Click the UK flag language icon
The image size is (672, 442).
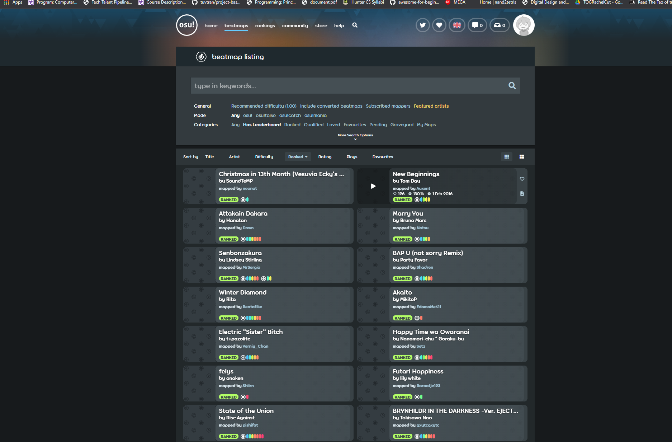point(457,25)
